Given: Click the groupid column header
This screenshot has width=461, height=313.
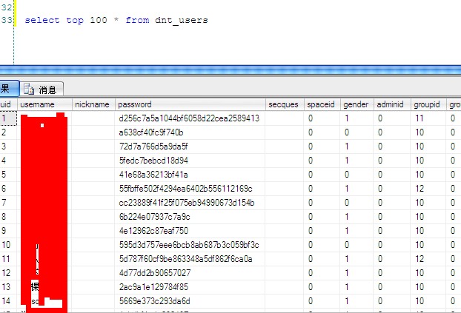Looking at the screenshot, I should [428, 104].
